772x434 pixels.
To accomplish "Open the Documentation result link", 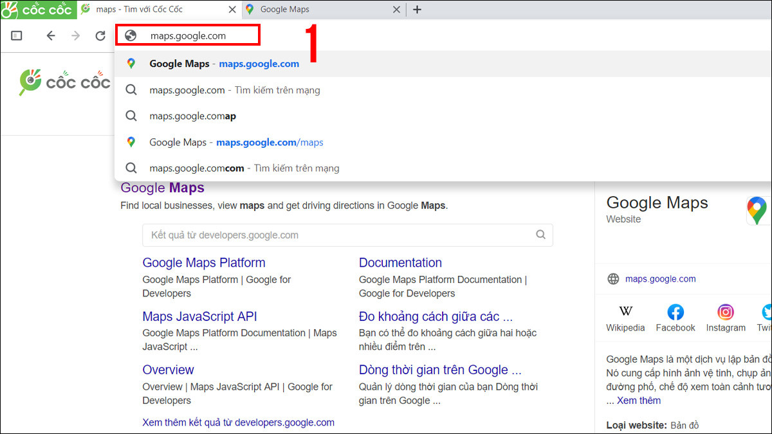I will pos(400,262).
